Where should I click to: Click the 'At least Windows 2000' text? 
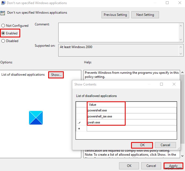point(76,47)
